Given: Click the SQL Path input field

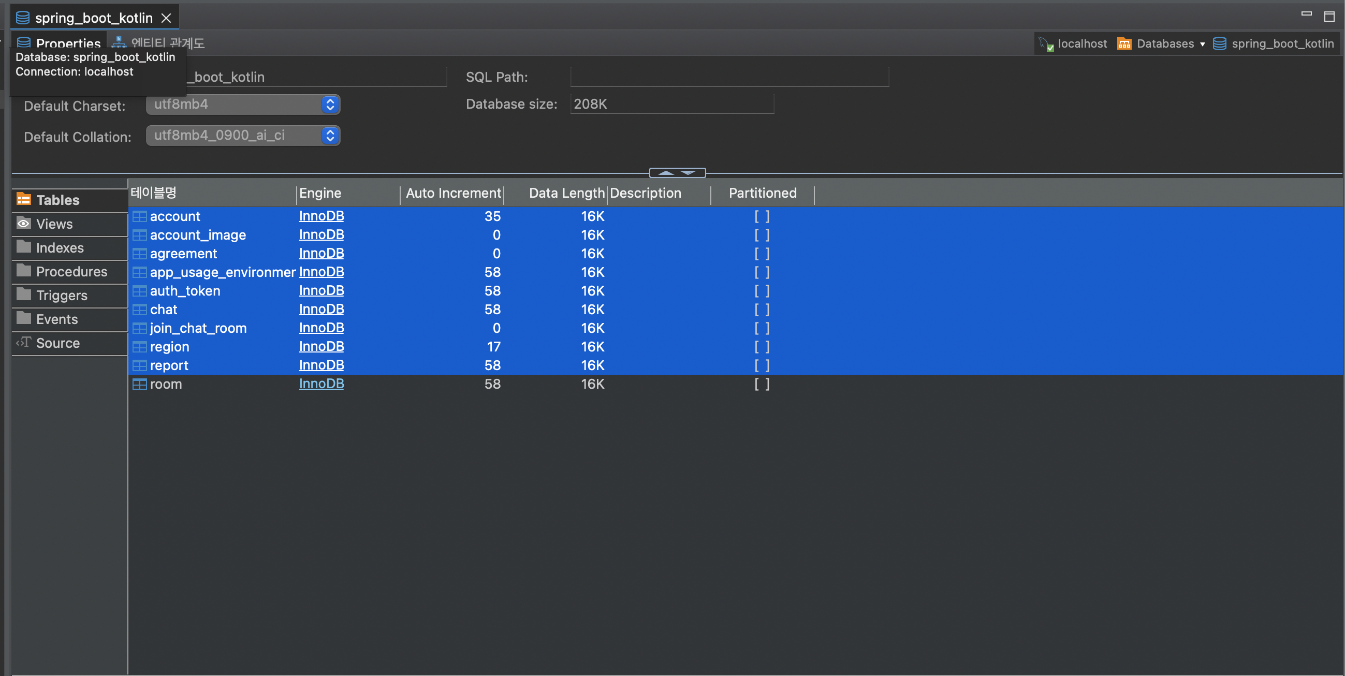Looking at the screenshot, I should pyautogui.click(x=729, y=77).
